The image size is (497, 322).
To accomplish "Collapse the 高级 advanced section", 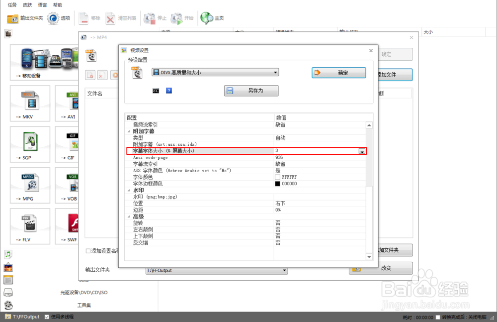I will coord(129,216).
